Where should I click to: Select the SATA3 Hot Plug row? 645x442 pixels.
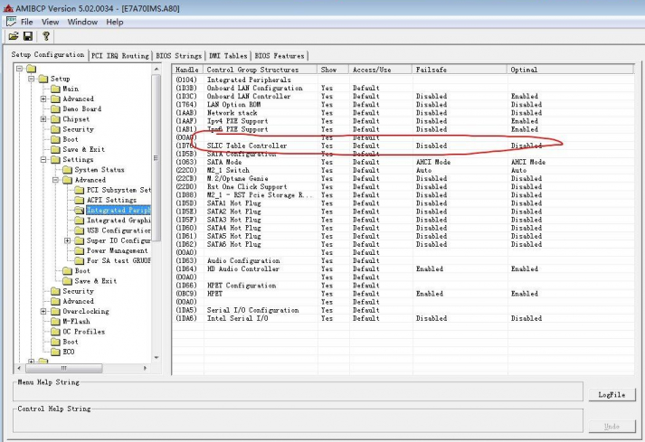pos(403,220)
